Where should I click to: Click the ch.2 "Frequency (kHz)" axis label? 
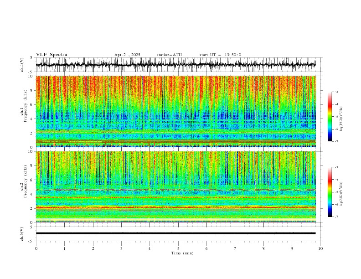tap(25, 181)
